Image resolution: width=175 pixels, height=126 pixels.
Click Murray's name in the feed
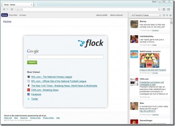(x=143, y=22)
